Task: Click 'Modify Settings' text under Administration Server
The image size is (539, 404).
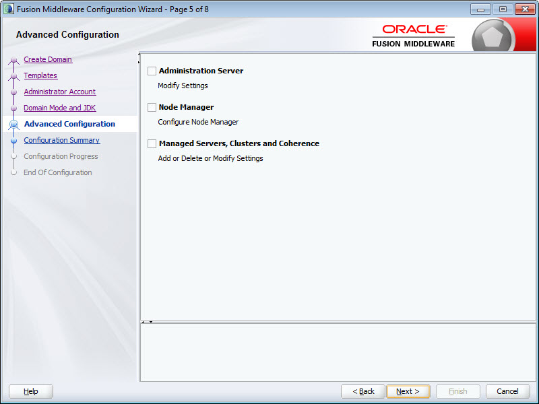Action: [183, 86]
